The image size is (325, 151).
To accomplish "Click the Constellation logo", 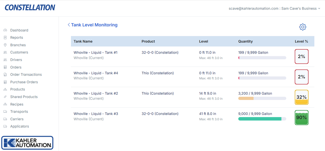I will pos(30,8).
